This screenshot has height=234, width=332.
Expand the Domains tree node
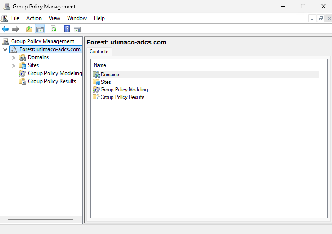click(x=13, y=57)
